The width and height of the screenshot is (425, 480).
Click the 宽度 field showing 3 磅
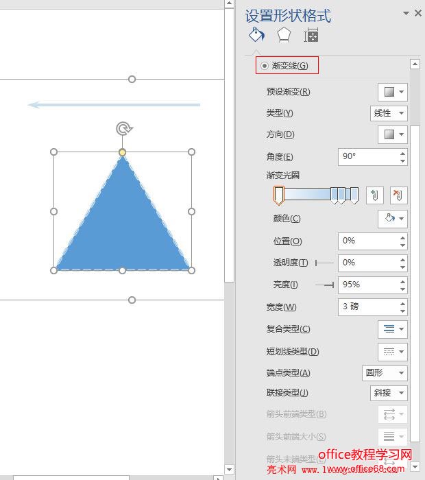(368, 307)
